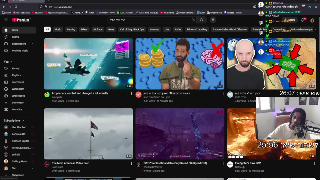Go to Home in the sidebar
Image resolution: width=320 pixels, height=180 pixels.
(x=19, y=30)
